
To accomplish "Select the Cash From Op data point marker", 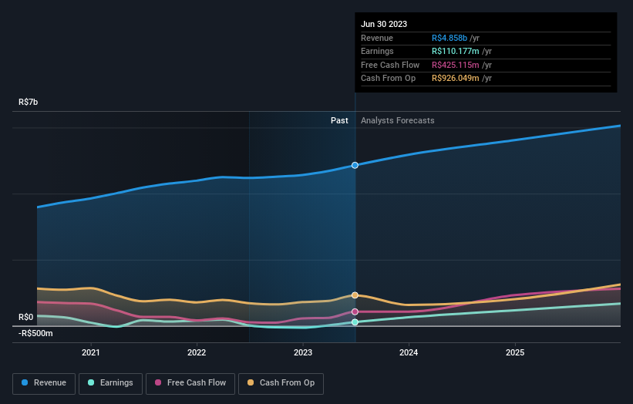I will (x=355, y=295).
